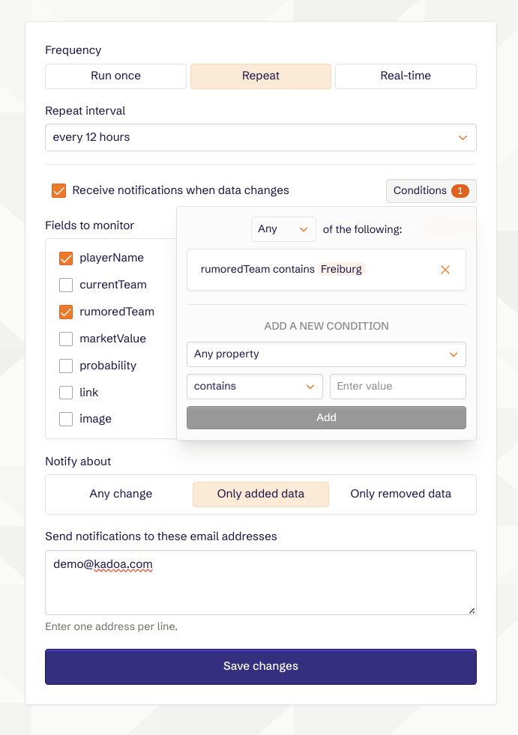Check the image field checkbox

(x=66, y=420)
